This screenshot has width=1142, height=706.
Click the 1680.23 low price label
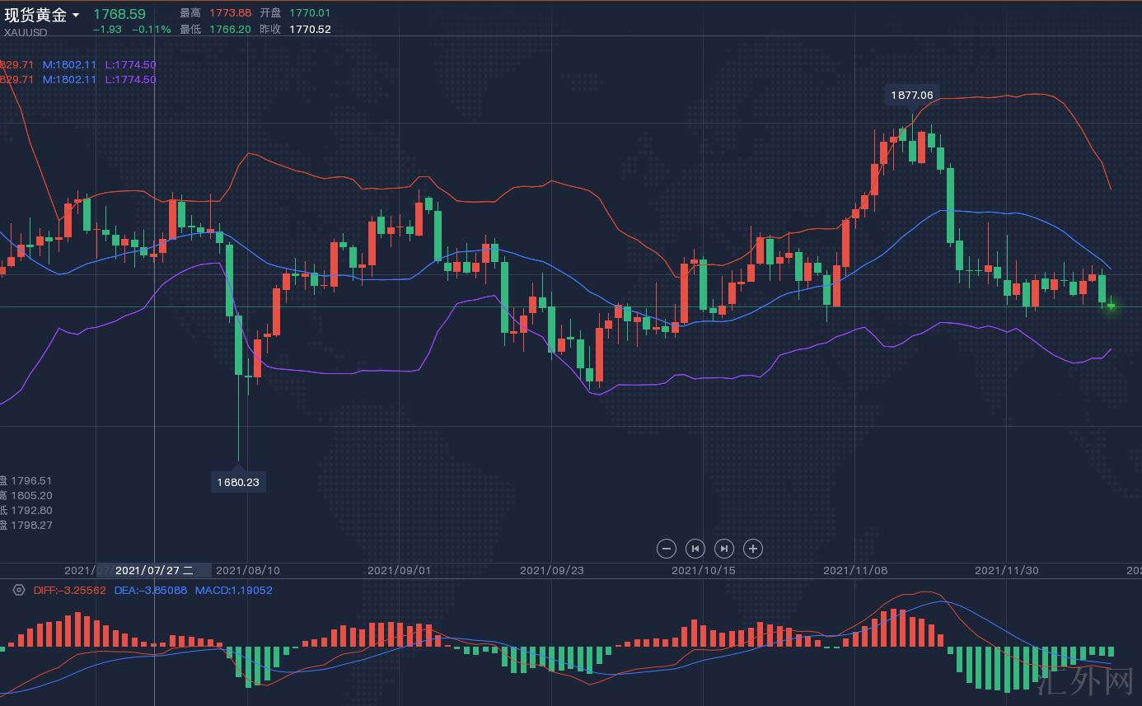[238, 482]
